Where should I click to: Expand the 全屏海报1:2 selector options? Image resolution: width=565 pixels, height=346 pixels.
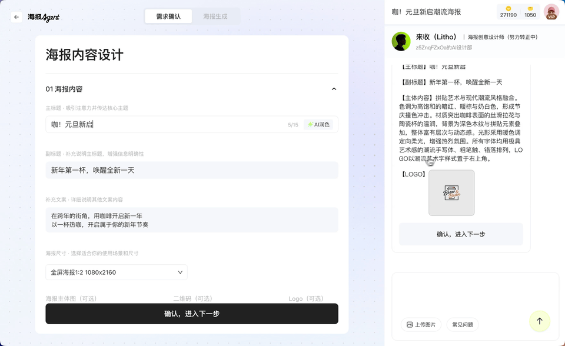click(x=181, y=272)
